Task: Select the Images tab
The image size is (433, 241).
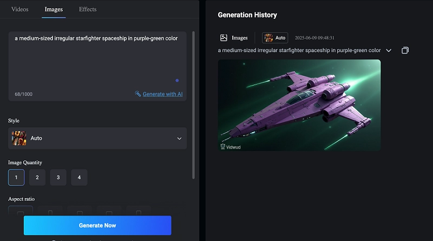Action: [x=54, y=9]
